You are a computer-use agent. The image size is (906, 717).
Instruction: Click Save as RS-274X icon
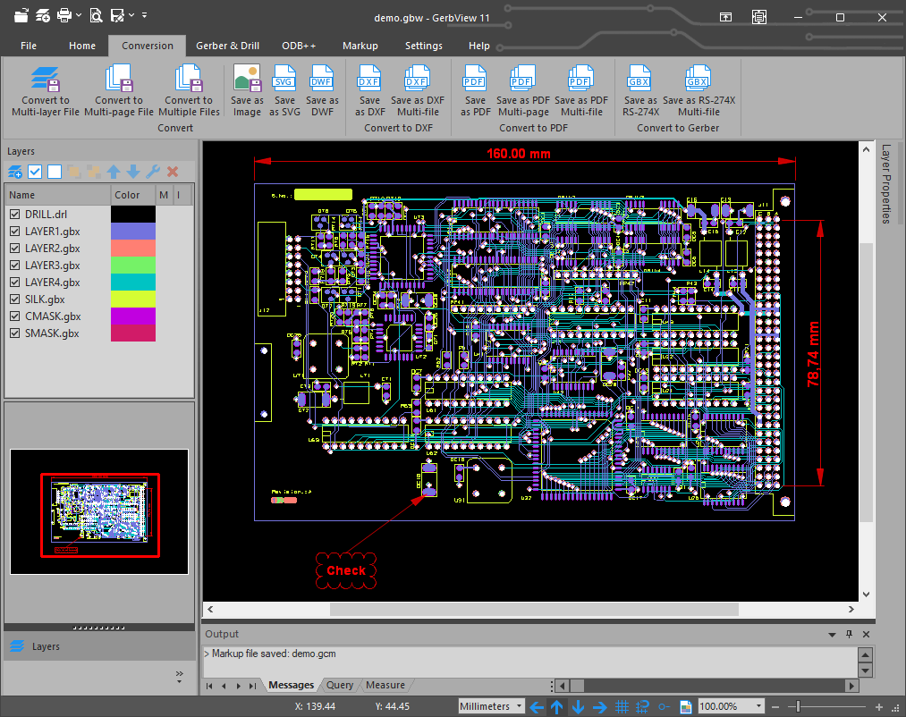click(x=639, y=80)
